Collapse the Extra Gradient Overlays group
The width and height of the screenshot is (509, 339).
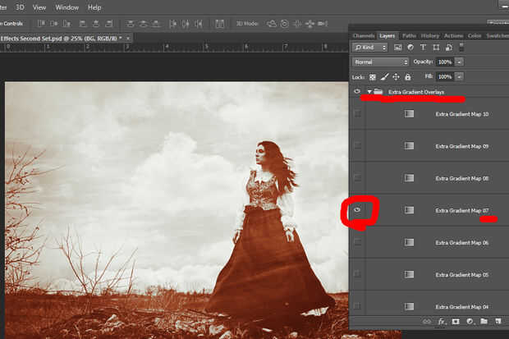click(369, 92)
